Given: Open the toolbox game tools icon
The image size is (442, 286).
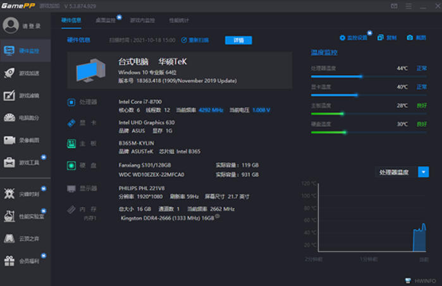Looking at the screenshot, I should (9, 162).
